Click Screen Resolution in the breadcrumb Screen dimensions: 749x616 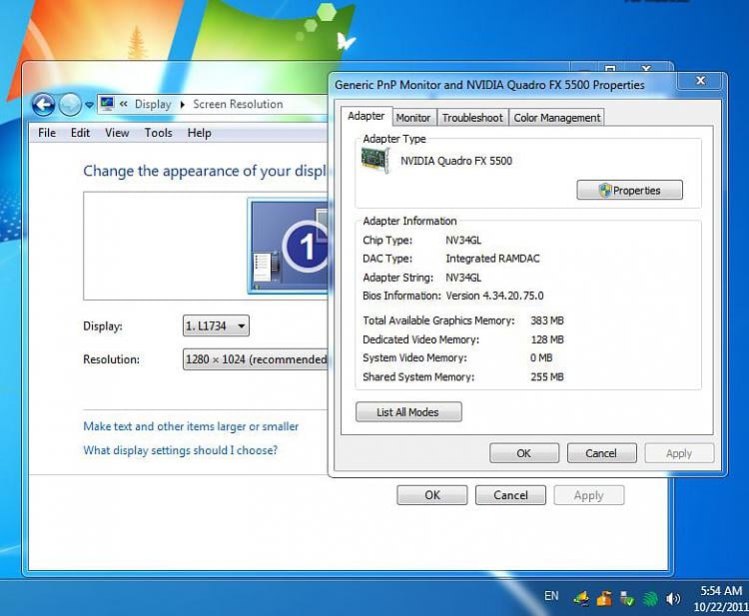(x=238, y=104)
